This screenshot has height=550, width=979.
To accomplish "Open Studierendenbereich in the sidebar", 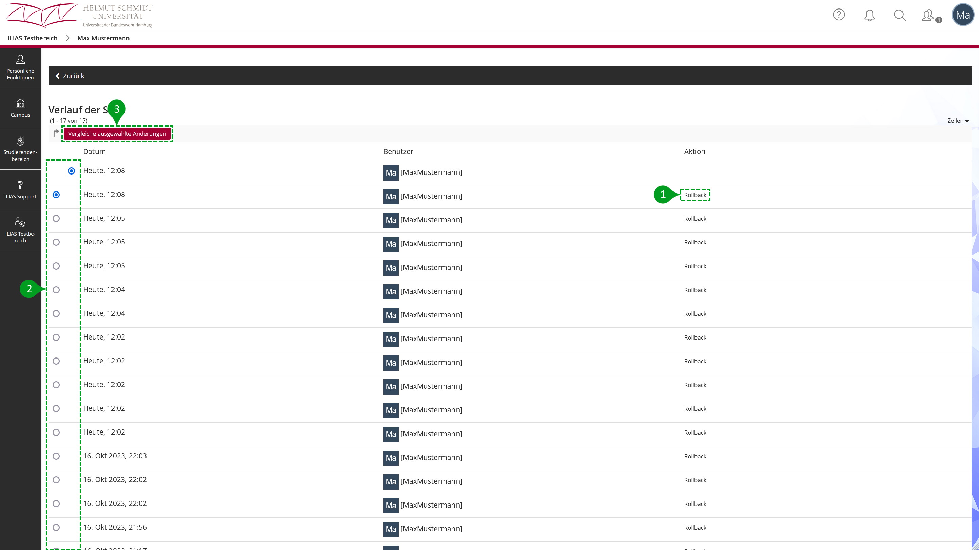I will (x=20, y=149).
